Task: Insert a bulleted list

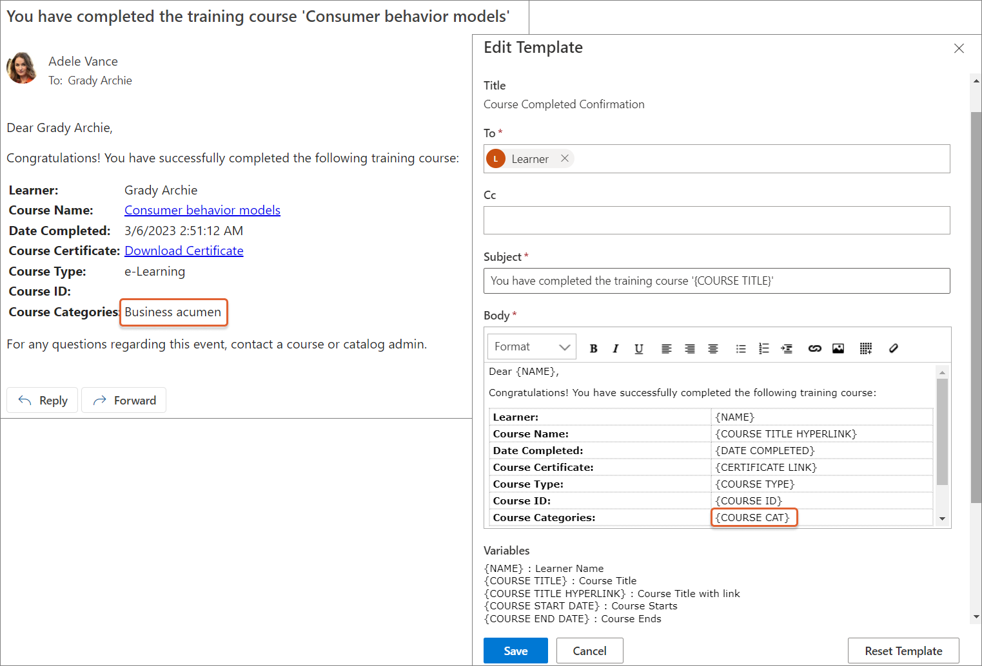Action: click(x=741, y=348)
